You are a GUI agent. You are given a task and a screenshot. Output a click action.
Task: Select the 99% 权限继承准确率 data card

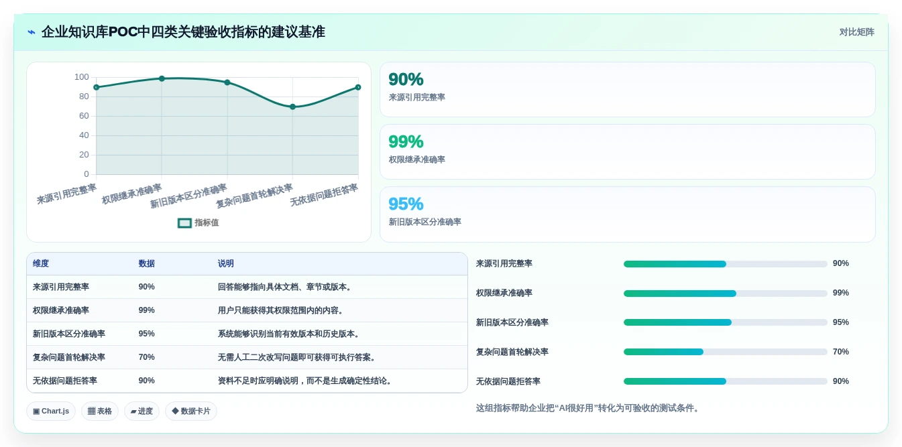pos(627,152)
